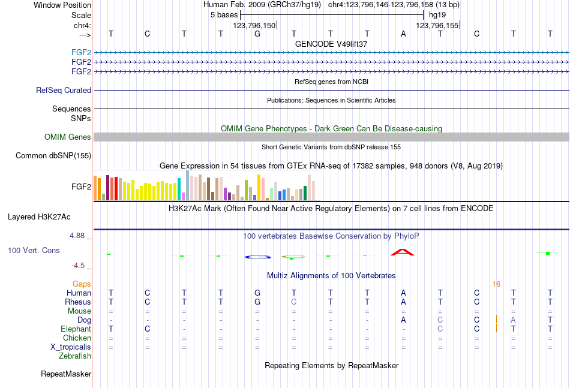This screenshot has height=388, width=570.
Task: Click the A base in sequence ruler
Action: coord(403,34)
